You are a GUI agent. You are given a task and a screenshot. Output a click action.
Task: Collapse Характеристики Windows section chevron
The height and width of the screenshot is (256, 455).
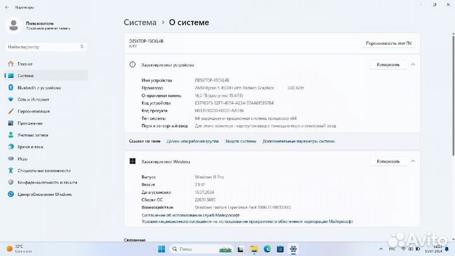click(413, 161)
